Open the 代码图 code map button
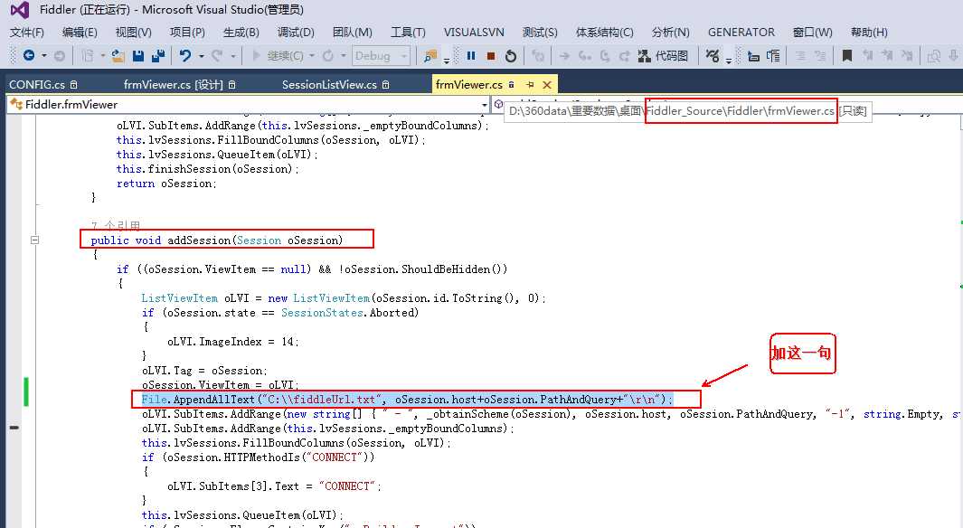This screenshot has width=963, height=528. tap(664, 56)
